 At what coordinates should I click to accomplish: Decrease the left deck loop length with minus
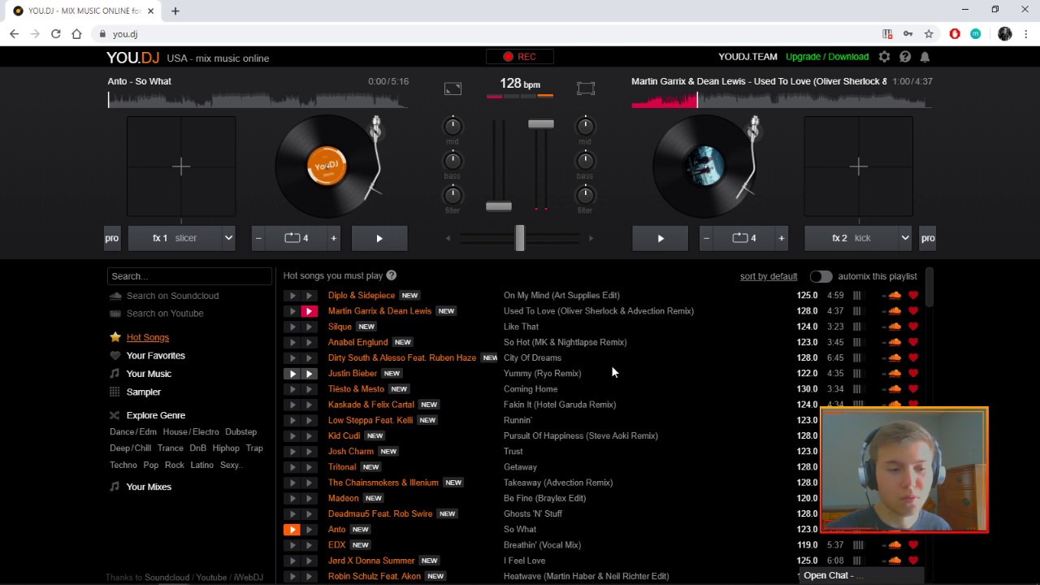(x=258, y=238)
